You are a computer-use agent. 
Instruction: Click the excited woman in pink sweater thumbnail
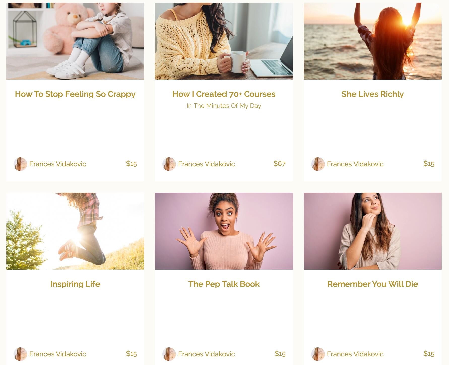click(x=224, y=231)
